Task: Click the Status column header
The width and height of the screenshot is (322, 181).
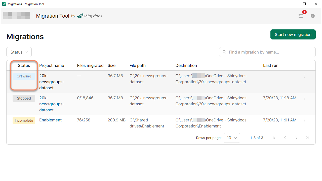Action: click(24, 65)
